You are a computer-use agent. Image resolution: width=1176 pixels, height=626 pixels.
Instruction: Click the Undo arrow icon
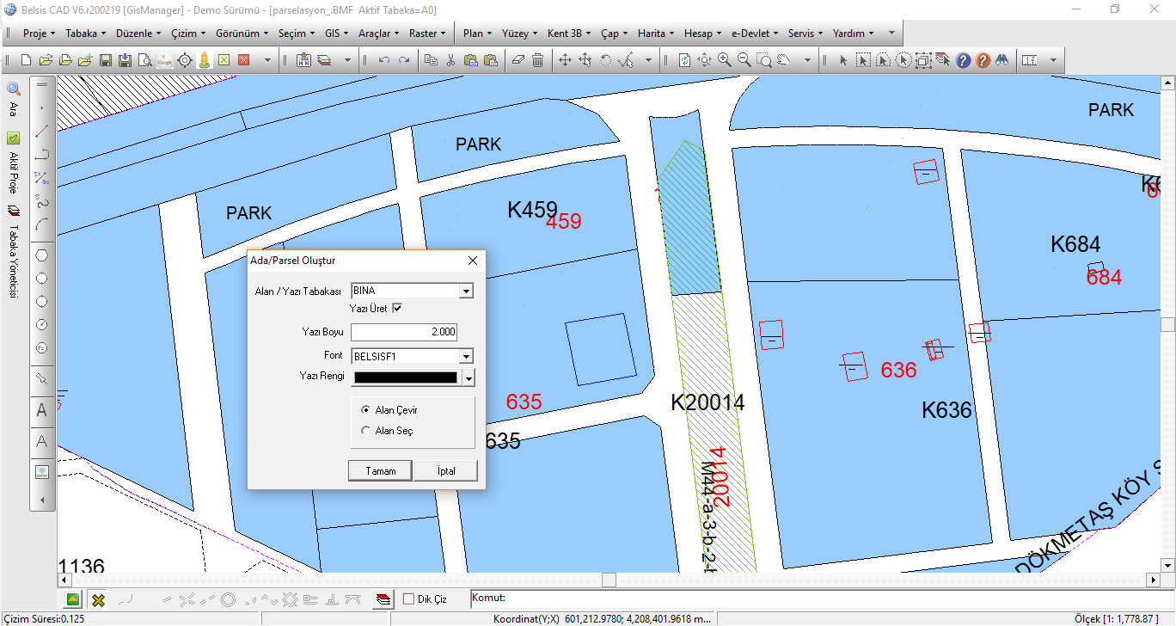click(384, 60)
